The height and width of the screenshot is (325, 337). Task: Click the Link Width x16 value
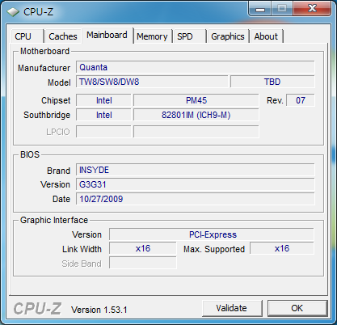(143, 248)
